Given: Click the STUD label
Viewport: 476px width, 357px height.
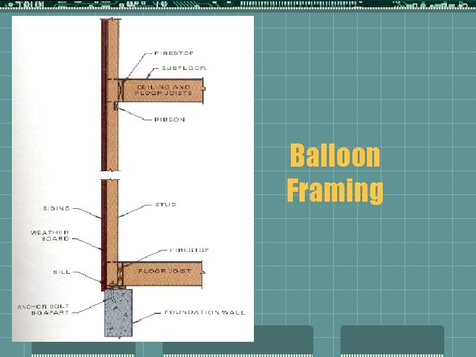Looking at the screenshot, I should (x=165, y=204).
